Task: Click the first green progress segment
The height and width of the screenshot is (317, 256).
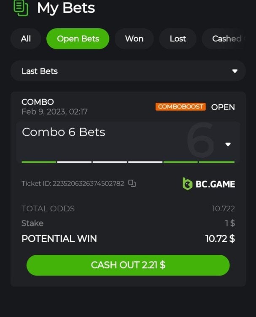Action: click(x=39, y=162)
